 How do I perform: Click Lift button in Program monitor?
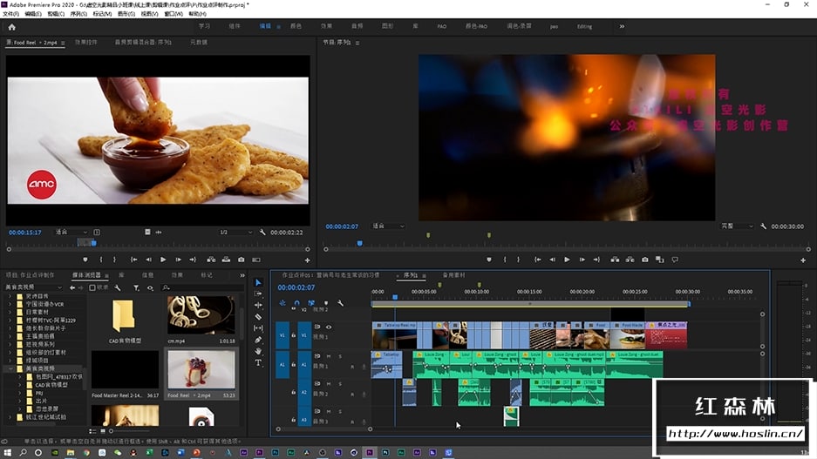click(x=616, y=260)
